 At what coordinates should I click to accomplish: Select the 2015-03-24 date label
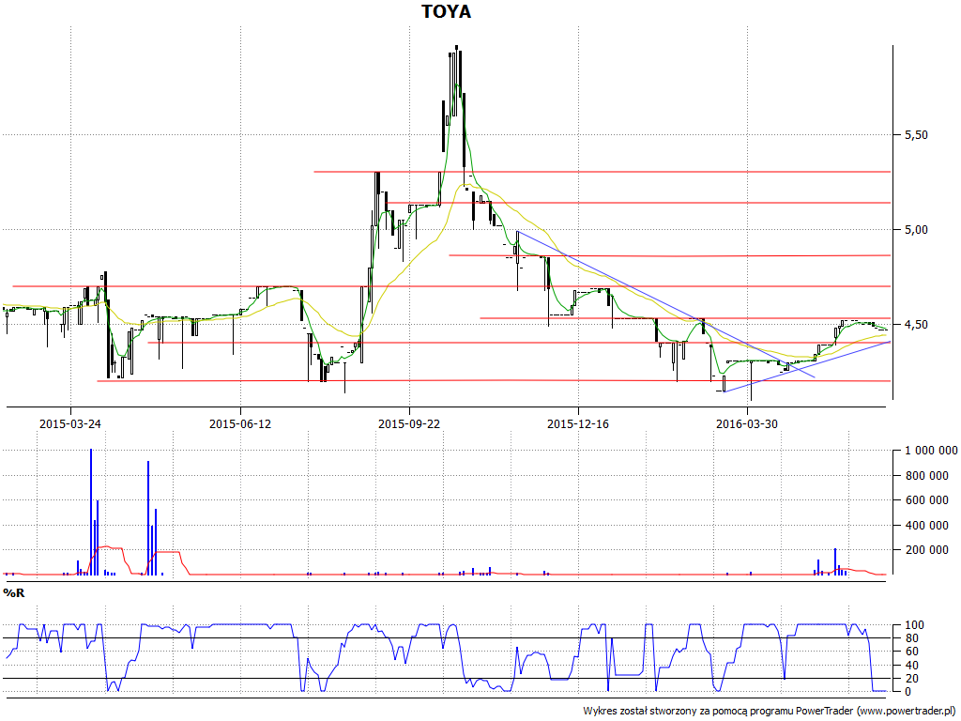[70, 423]
